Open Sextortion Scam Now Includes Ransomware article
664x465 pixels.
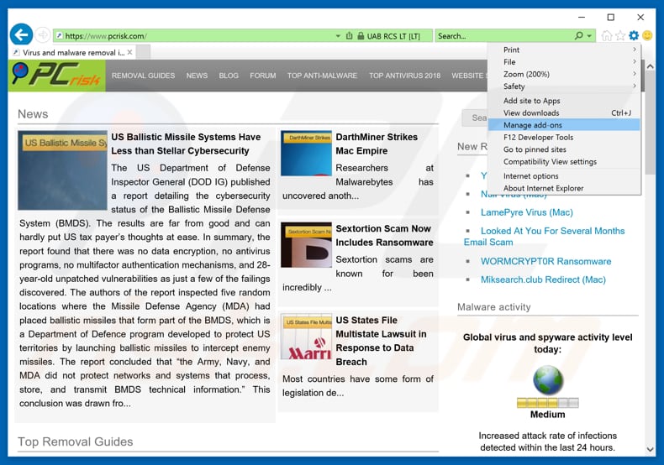(x=384, y=236)
